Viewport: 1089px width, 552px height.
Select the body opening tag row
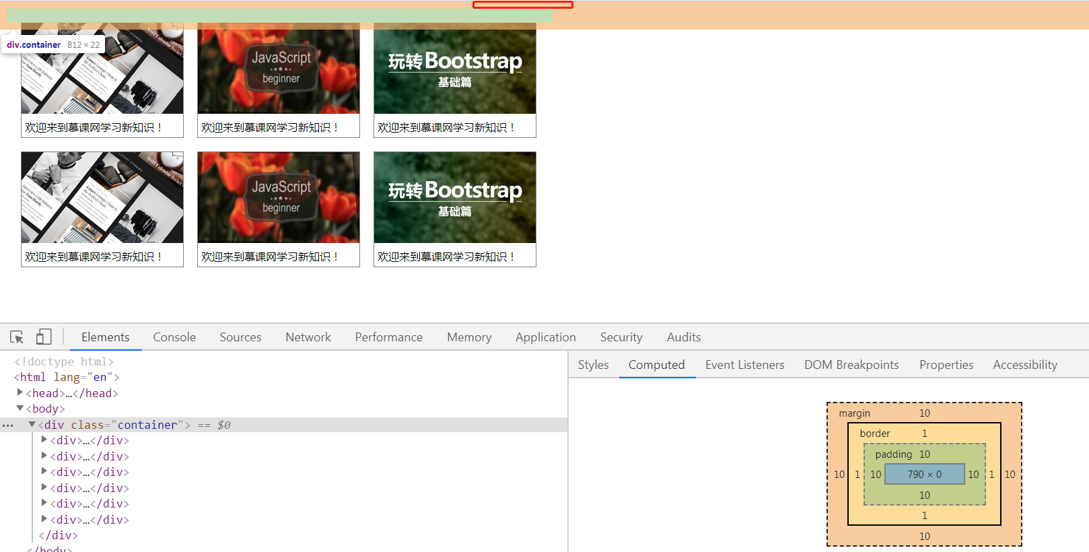tap(45, 409)
